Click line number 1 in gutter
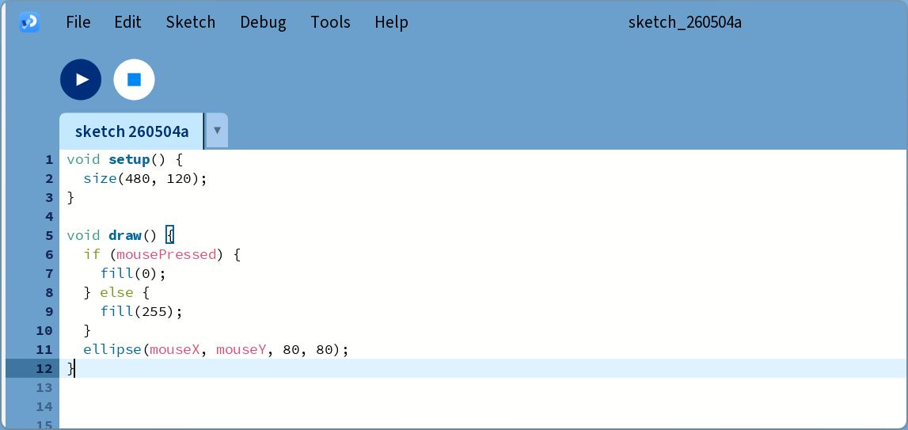Viewport: 908px width, 430px height. 48,159
